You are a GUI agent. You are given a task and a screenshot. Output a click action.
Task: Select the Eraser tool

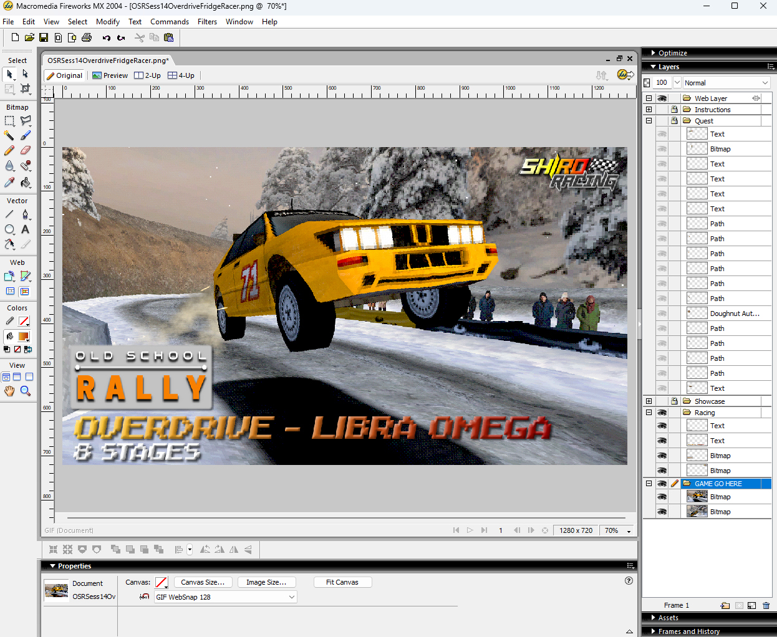(x=26, y=150)
